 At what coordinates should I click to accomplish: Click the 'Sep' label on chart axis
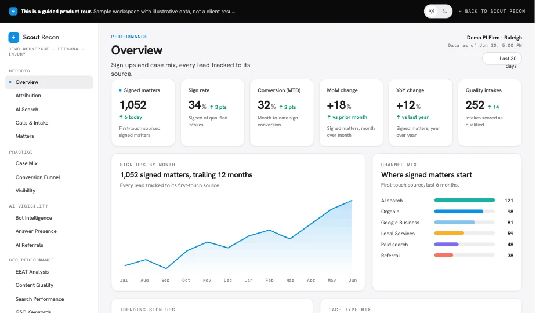click(x=165, y=280)
